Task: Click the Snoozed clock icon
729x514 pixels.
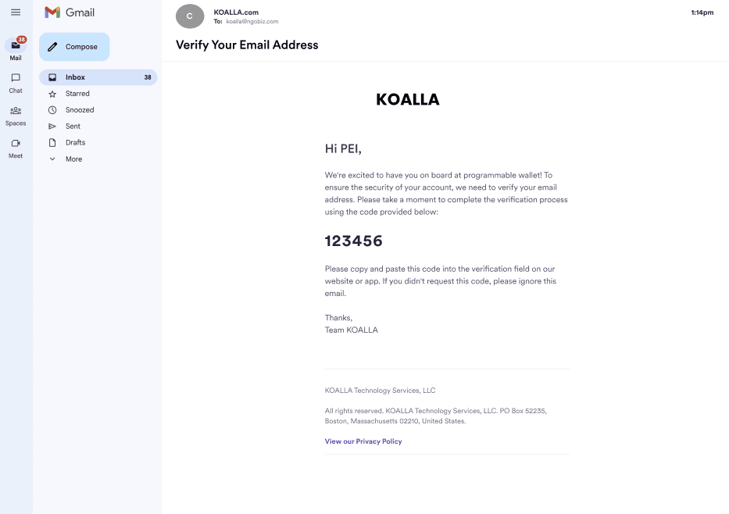Action: [52, 110]
